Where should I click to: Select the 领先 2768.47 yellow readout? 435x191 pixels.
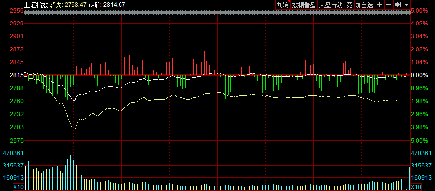(x=68, y=5)
